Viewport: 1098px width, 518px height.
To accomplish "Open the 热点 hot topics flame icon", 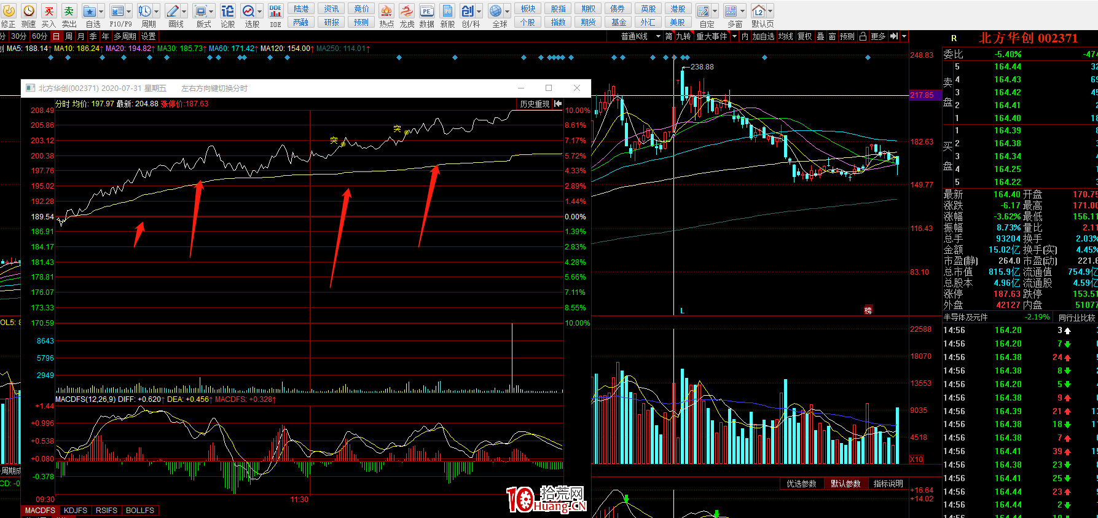I will coord(386,11).
